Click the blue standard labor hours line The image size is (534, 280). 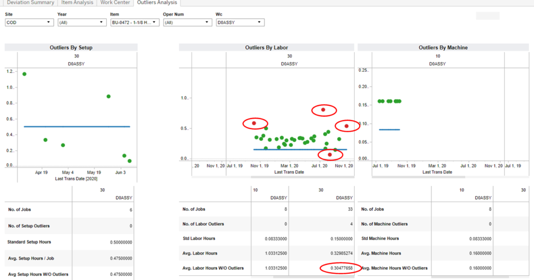(300, 149)
